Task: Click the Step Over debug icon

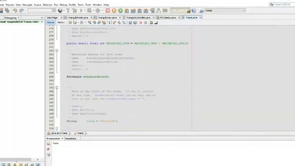Action: click(127, 11)
